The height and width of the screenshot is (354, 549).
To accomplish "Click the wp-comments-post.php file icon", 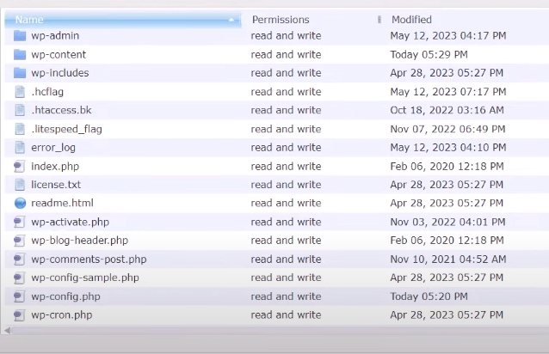I will 19,259.
